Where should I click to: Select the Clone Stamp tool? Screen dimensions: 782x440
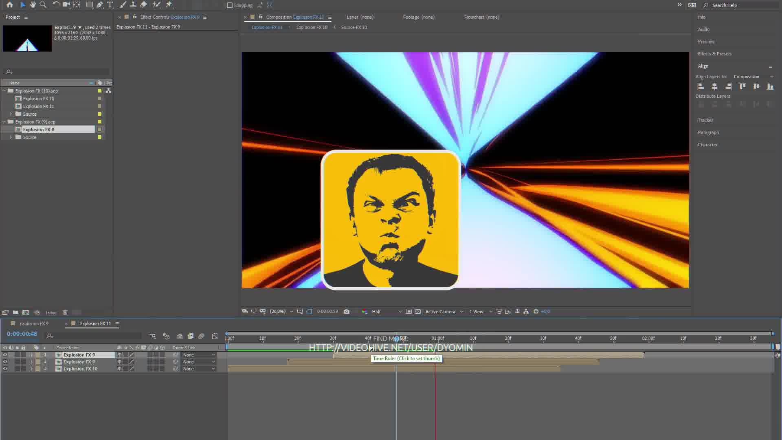point(133,5)
